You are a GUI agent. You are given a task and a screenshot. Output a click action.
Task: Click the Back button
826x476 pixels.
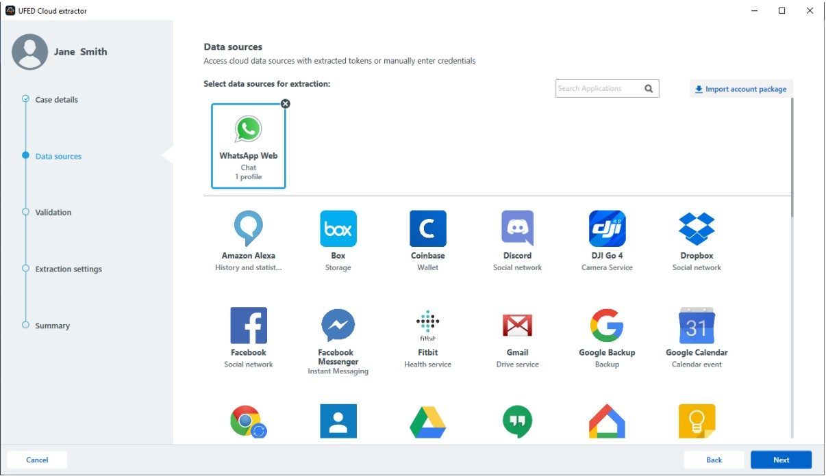[714, 460]
